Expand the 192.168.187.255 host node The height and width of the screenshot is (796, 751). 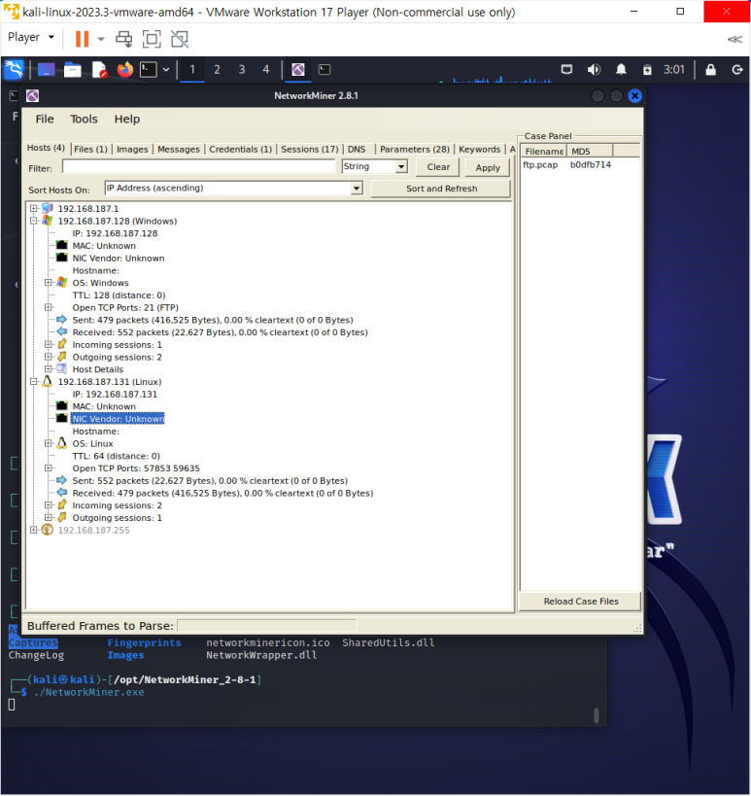[x=33, y=530]
